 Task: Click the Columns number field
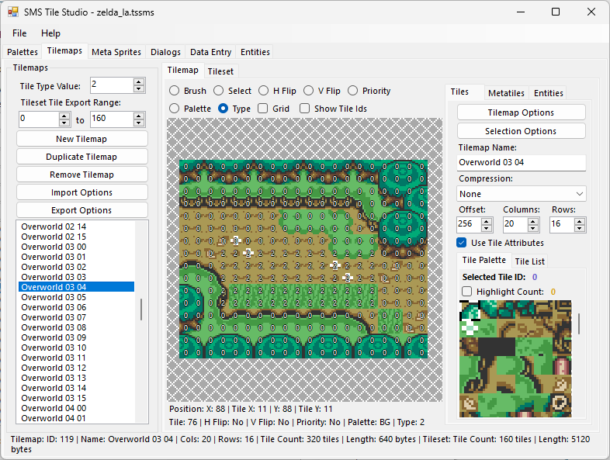[515, 224]
